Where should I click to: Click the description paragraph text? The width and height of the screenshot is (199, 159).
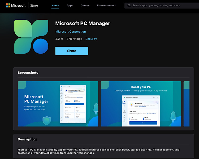[98, 151]
